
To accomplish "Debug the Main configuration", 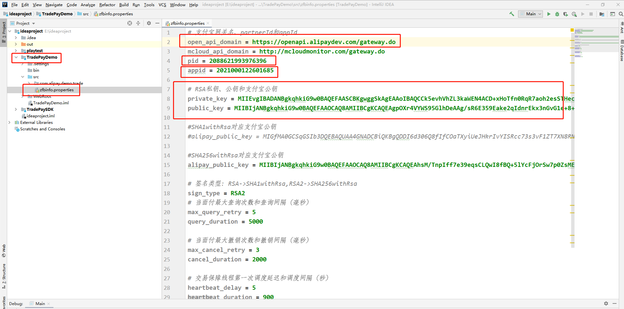I will click(x=557, y=14).
